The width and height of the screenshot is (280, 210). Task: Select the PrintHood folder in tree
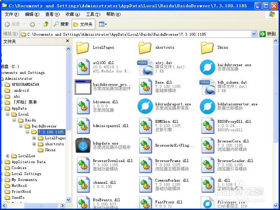(x=21, y=191)
